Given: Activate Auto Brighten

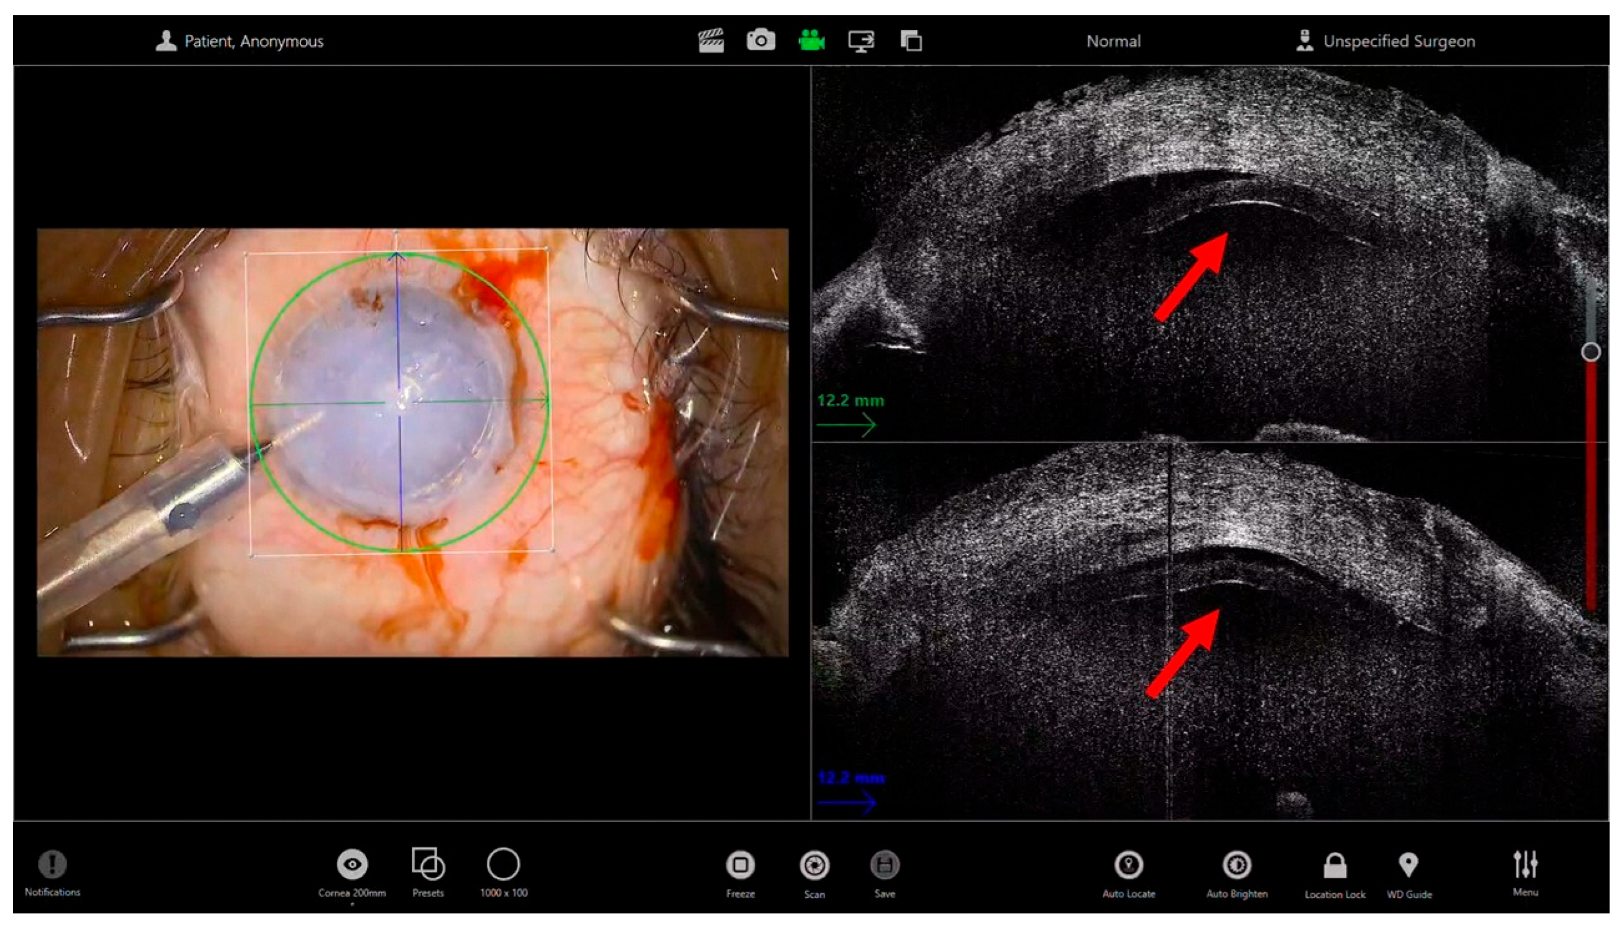Looking at the screenshot, I should pos(1237,866).
